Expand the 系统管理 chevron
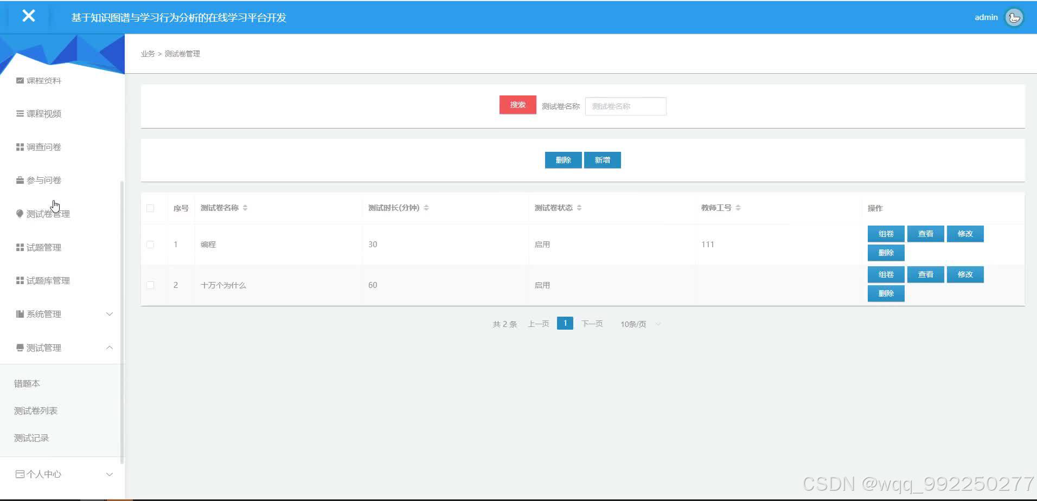 coord(109,314)
